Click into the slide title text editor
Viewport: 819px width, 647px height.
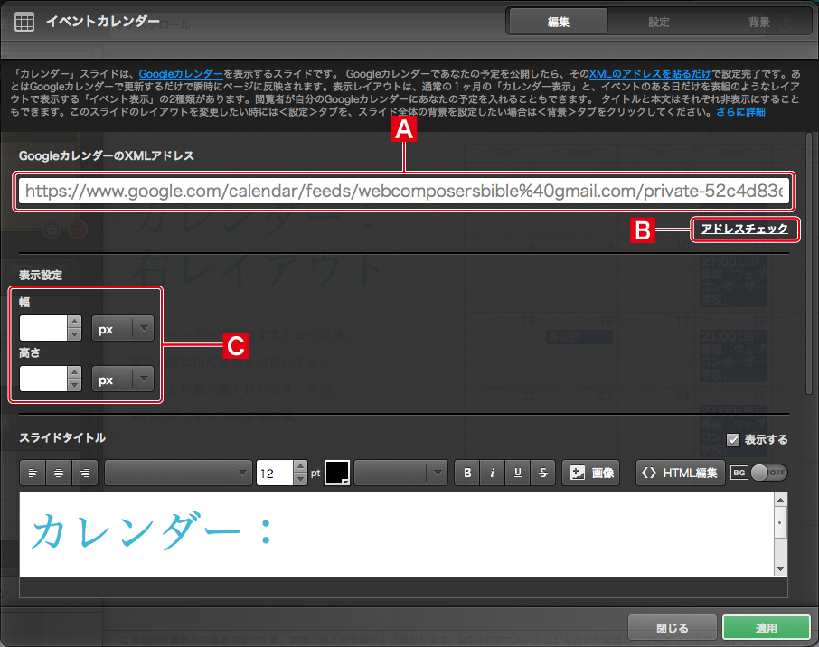coord(397,534)
